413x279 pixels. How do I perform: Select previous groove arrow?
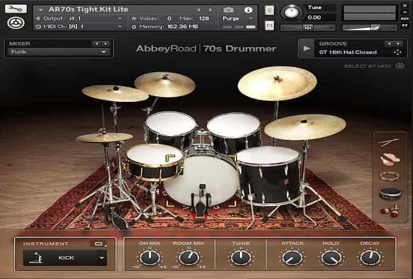click(x=389, y=44)
